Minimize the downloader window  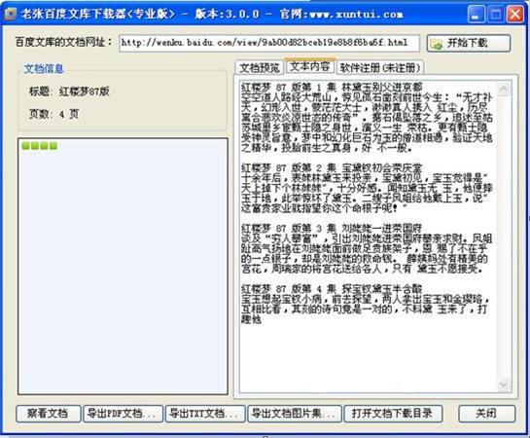(476, 15)
